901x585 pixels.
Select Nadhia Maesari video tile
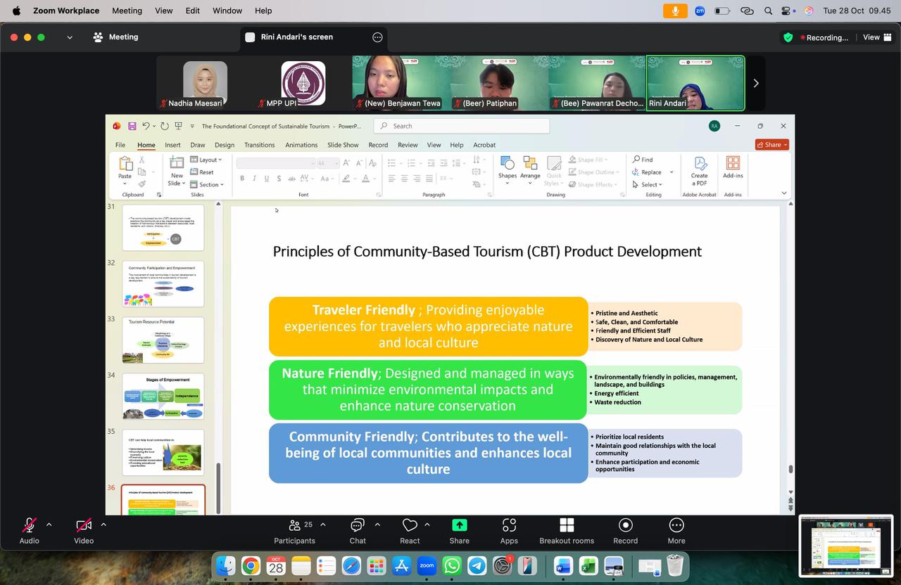pyautogui.click(x=205, y=83)
